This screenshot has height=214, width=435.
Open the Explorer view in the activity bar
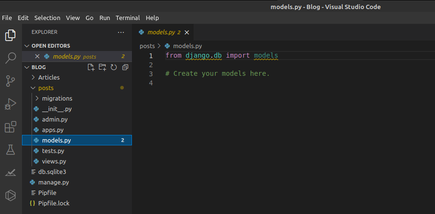[11, 35]
